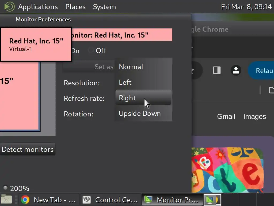
Task: Select the On radio button
Action: (x=75, y=51)
